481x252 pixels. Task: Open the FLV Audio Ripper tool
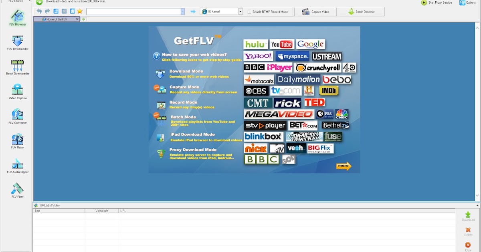point(18,166)
